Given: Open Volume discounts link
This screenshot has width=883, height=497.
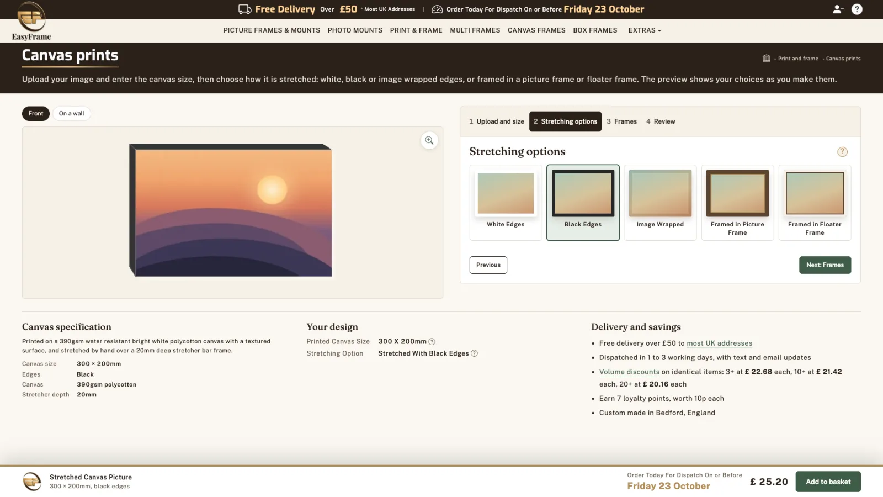Looking at the screenshot, I should (629, 372).
